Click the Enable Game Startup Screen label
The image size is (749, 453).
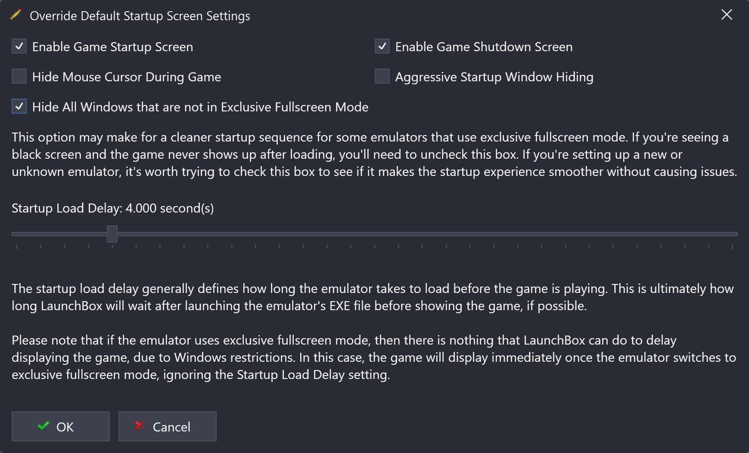(112, 47)
